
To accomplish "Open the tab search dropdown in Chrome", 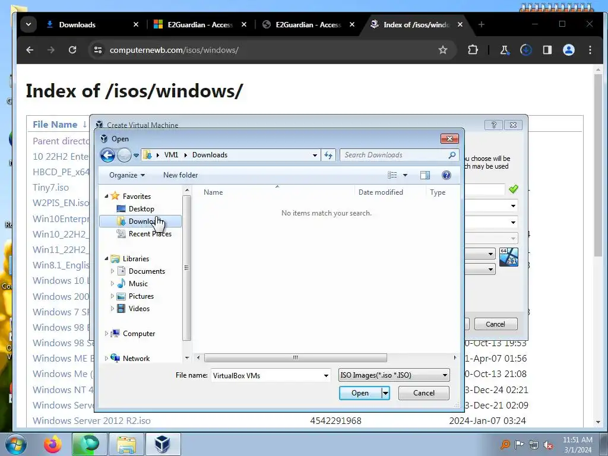I will pos(28,24).
